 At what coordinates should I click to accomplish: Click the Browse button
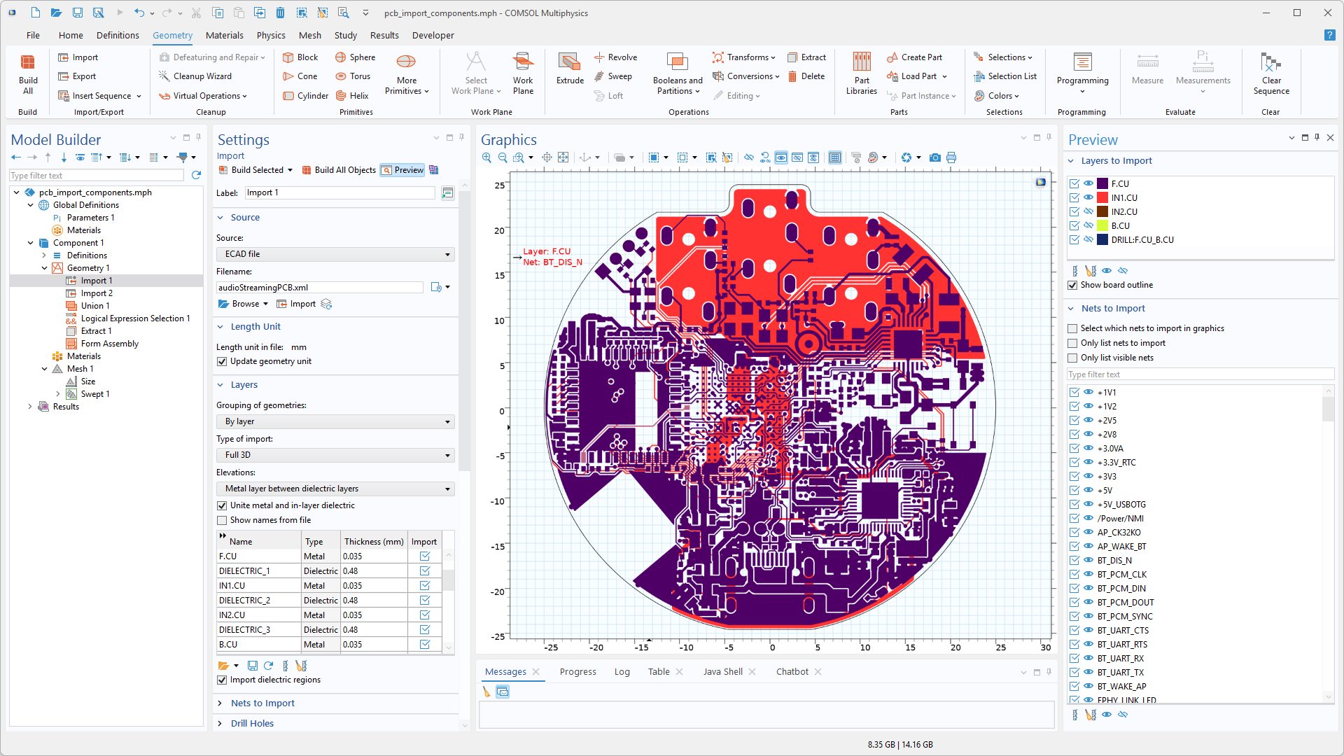tap(239, 304)
